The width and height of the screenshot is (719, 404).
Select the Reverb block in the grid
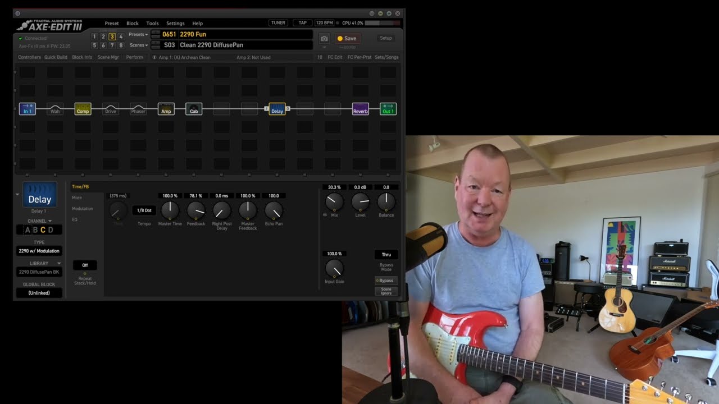point(360,109)
